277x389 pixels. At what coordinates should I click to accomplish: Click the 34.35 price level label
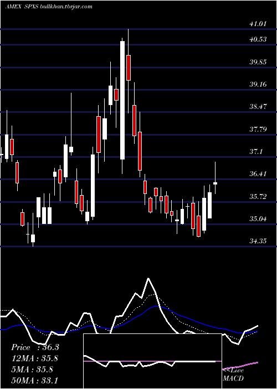(x=258, y=241)
